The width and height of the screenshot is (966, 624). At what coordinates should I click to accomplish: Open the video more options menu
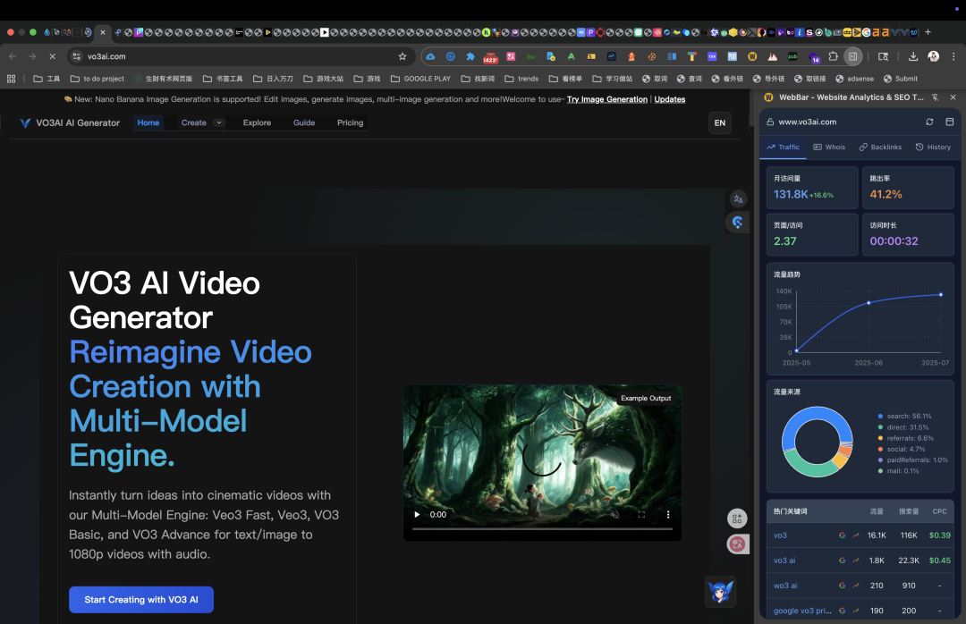668,514
